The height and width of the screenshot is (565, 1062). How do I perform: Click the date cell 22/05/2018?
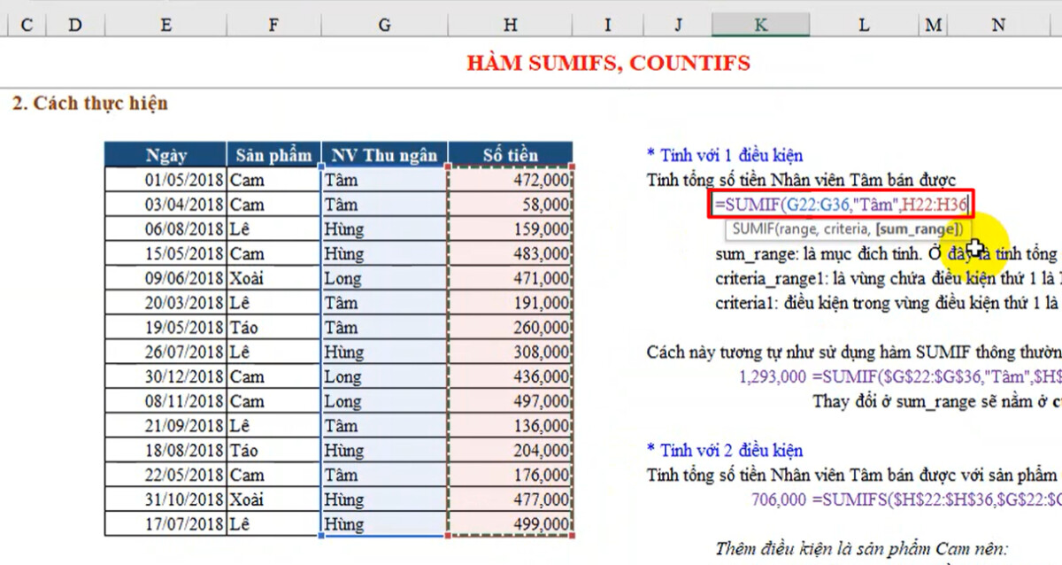pyautogui.click(x=165, y=475)
